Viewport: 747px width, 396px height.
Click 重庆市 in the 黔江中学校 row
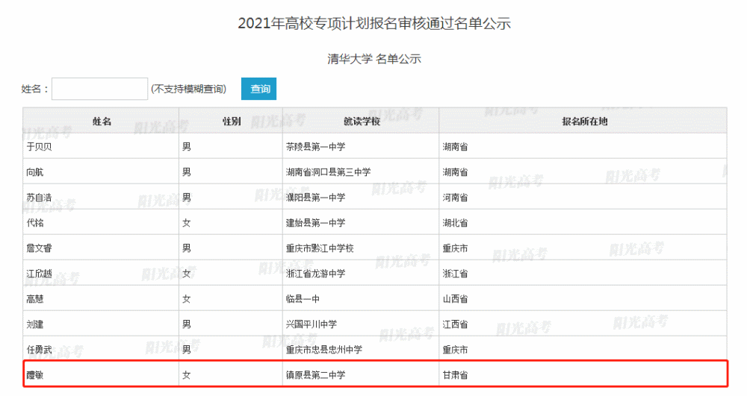(455, 248)
